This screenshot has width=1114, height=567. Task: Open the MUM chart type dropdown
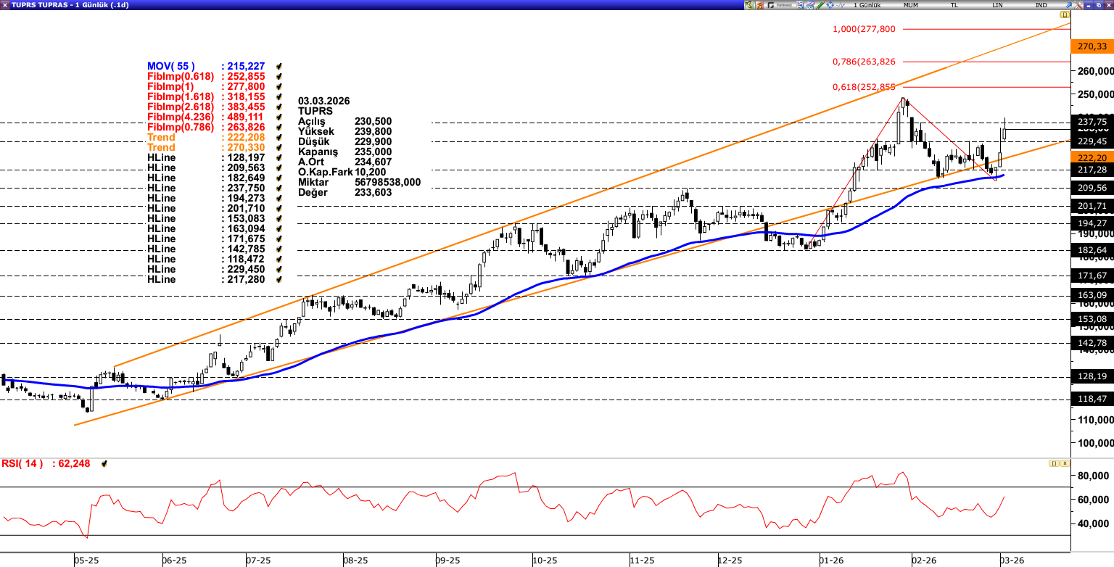911,5
